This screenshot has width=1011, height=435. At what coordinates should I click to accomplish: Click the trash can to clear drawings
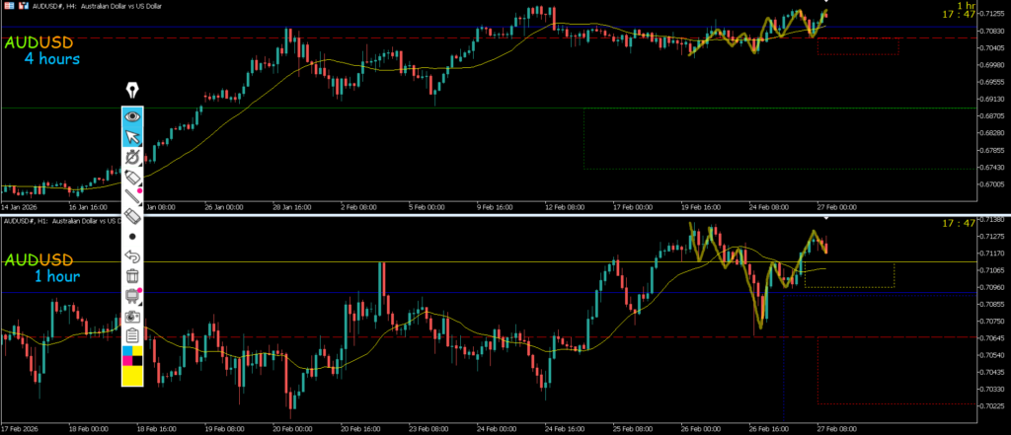coord(132,276)
